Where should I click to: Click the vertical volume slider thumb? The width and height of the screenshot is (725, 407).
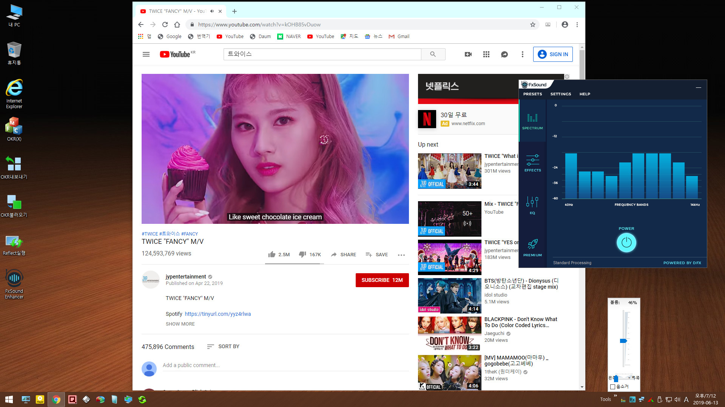coord(623,341)
